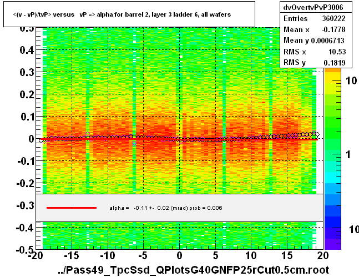Click the y-axis label -0.3
Viewport: 359px width, 277px height.
tap(26, 206)
